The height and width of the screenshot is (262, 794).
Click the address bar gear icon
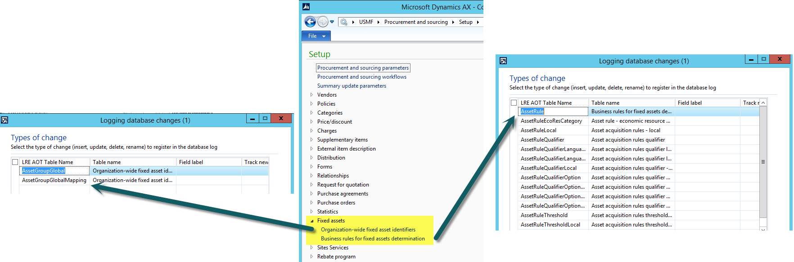pos(344,22)
